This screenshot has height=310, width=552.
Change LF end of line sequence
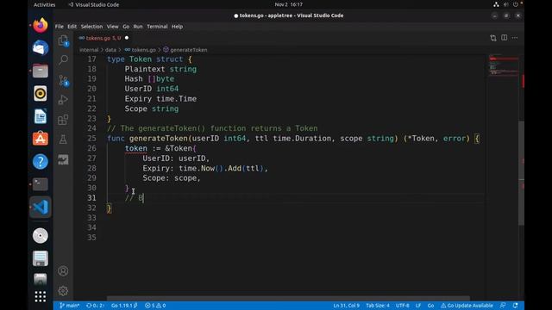pos(418,306)
